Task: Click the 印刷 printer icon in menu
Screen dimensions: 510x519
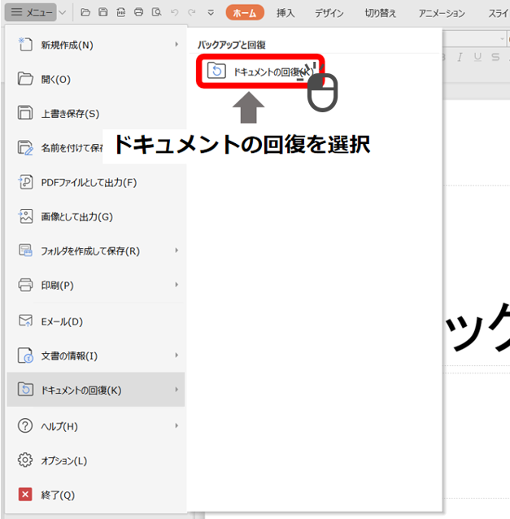Action: pos(25,285)
